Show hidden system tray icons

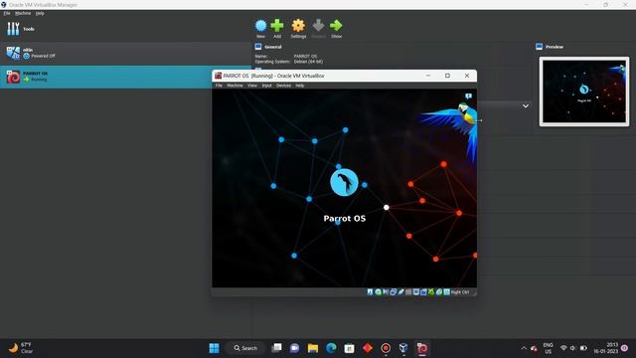coord(524,348)
